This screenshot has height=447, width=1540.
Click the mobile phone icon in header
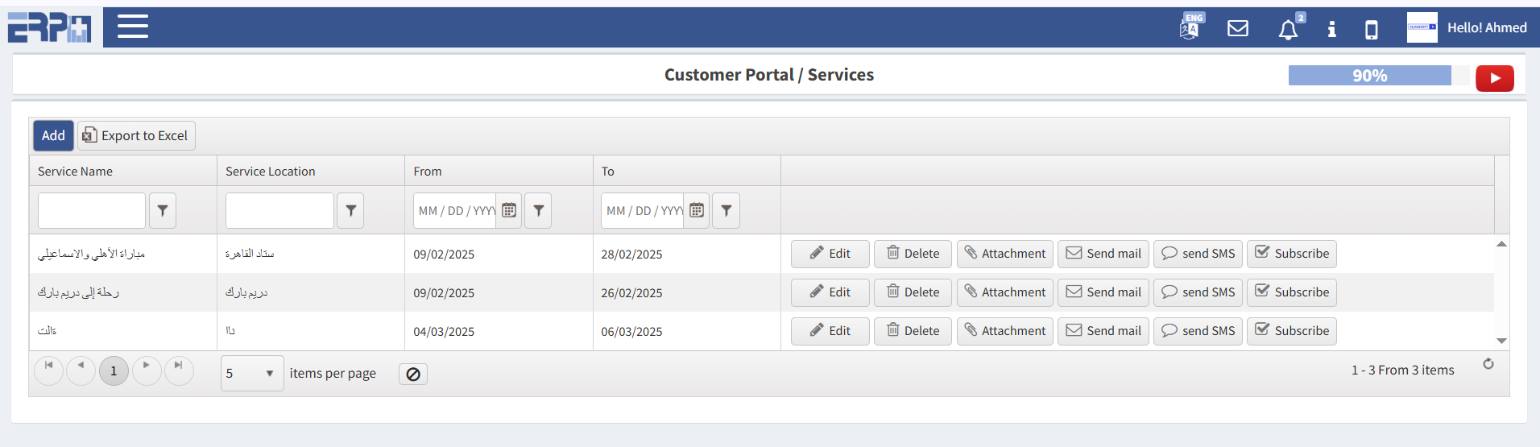pos(1371,30)
